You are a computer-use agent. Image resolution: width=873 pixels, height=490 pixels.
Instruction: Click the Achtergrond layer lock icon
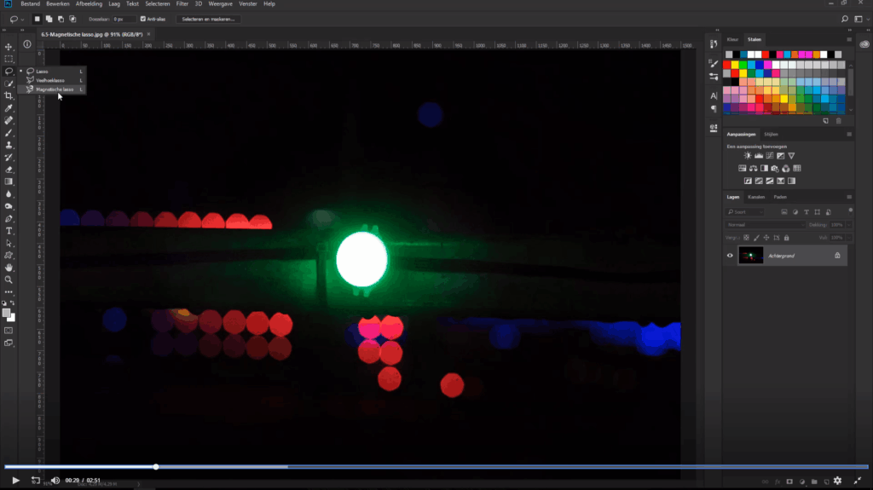tap(837, 256)
